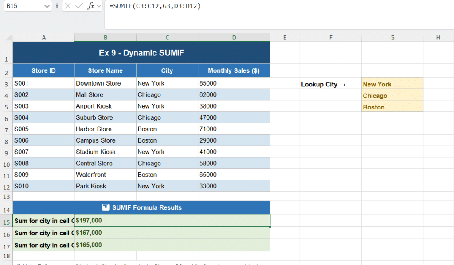454x265 pixels.
Task: Click the Harbor Store cell
Action: tap(105, 129)
